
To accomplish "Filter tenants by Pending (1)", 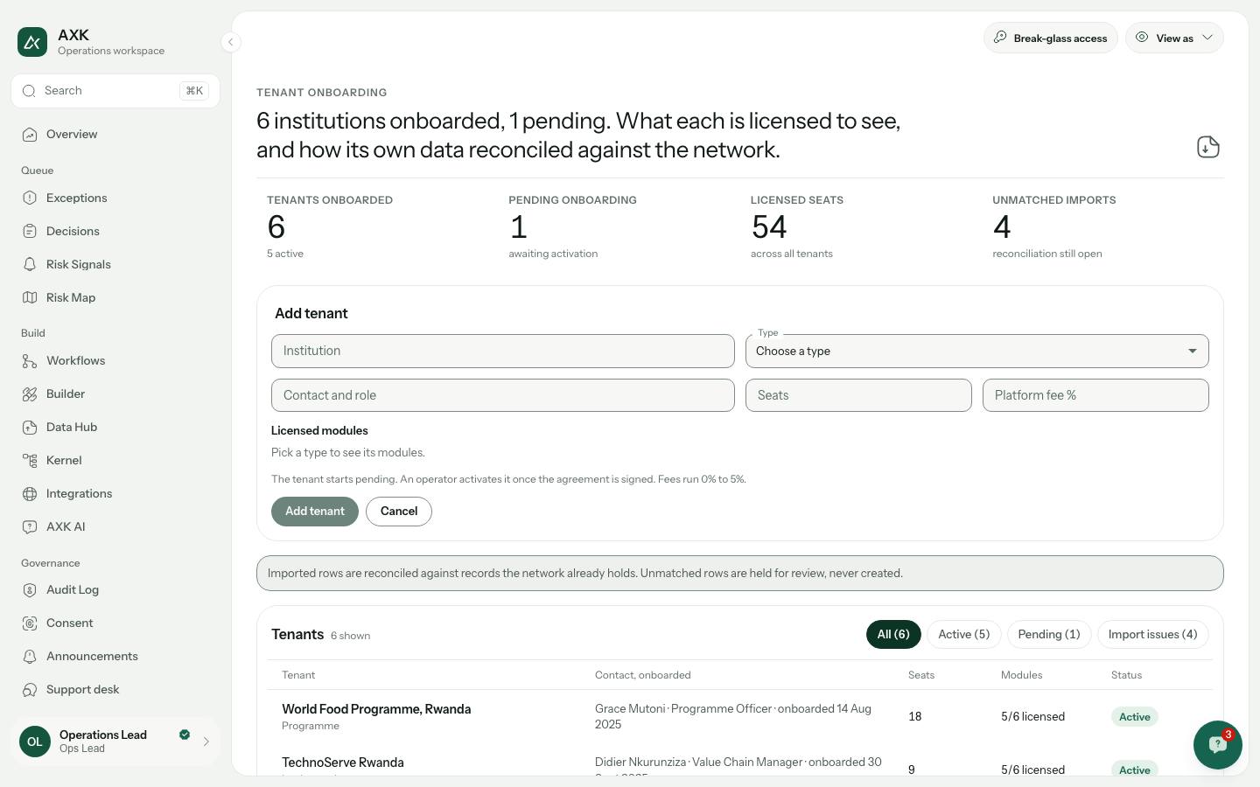I will [1049, 635].
